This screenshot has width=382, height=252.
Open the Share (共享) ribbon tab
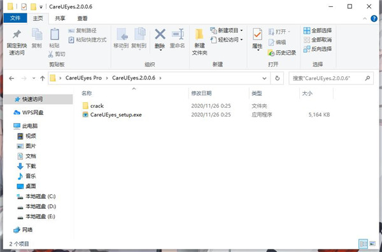click(x=60, y=18)
